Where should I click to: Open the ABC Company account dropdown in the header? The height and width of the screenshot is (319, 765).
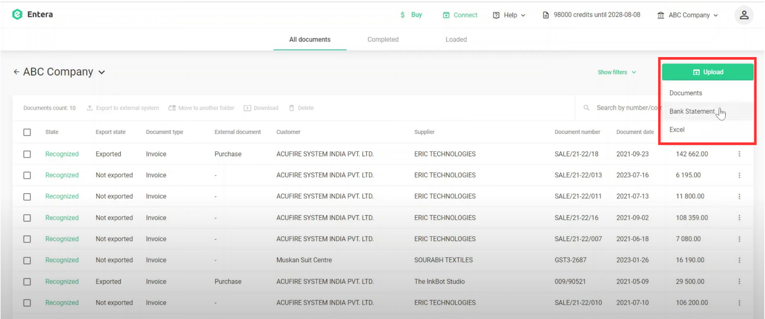pos(688,15)
